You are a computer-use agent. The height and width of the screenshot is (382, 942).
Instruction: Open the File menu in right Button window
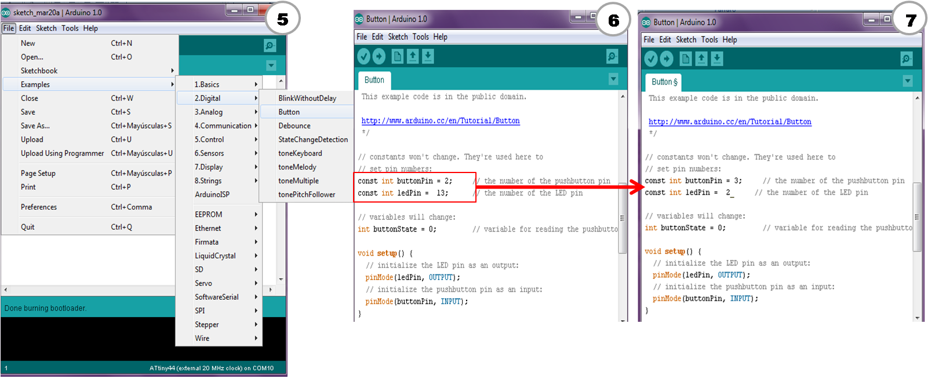[649, 39]
